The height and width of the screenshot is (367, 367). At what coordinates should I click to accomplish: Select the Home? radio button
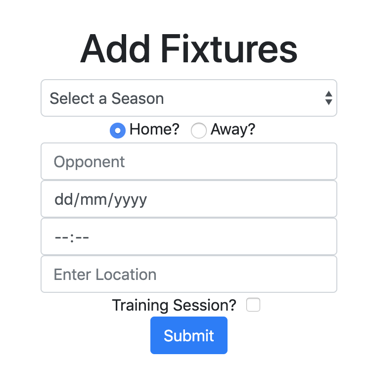tap(117, 131)
